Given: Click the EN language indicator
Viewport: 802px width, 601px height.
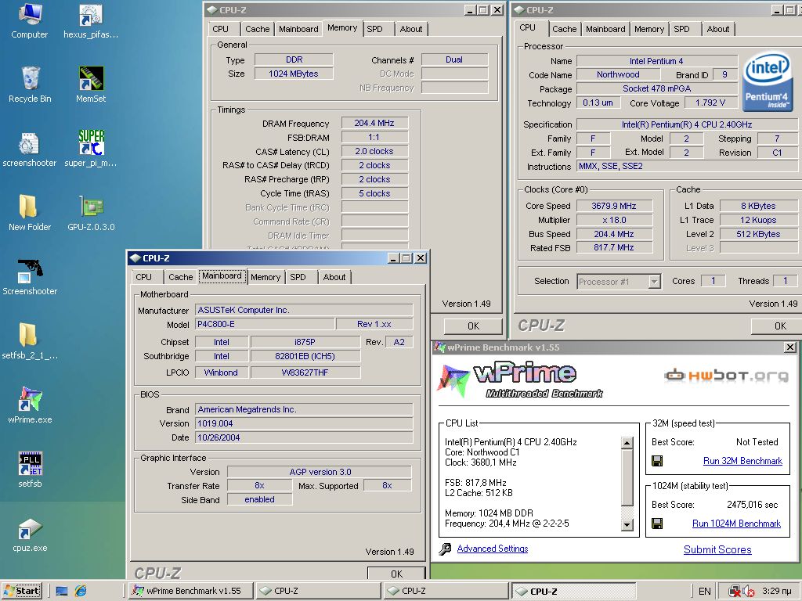Looking at the screenshot, I should click(x=704, y=592).
